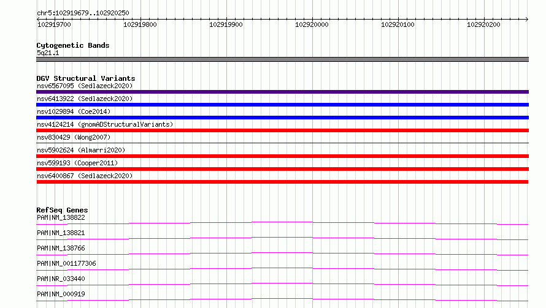Click ruler position 102920000
Image resolution: width=546 pixels, height=308 pixels.
pyautogui.click(x=312, y=24)
